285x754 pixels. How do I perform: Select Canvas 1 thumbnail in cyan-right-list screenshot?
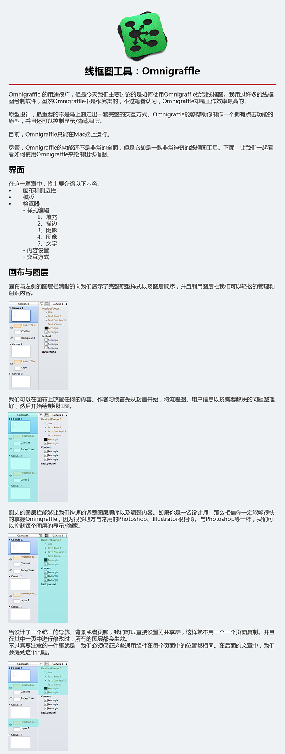[x=21, y=547]
